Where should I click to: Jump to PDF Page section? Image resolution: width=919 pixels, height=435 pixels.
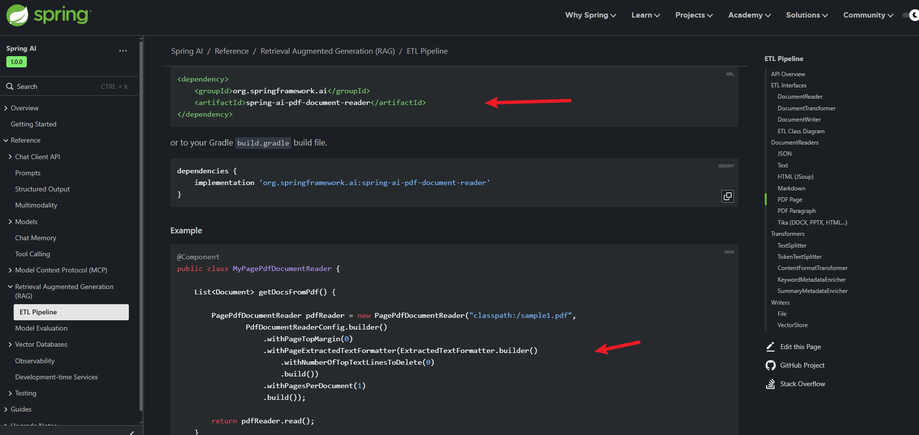point(790,200)
